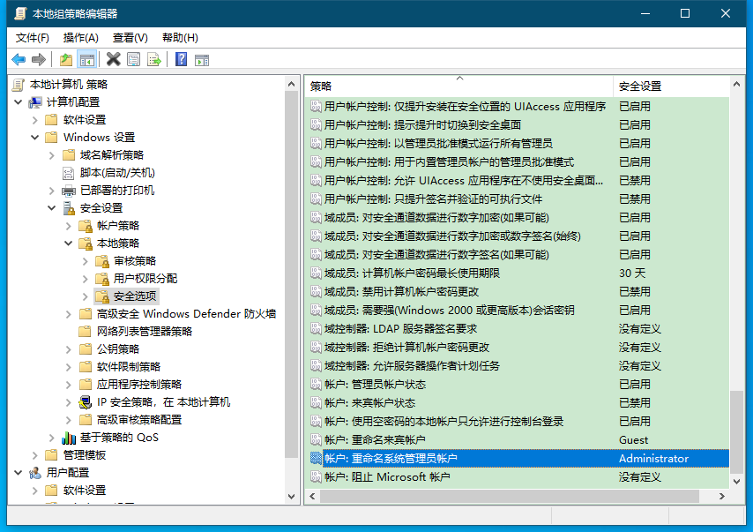Expand the 公钥策略 tree node

[69, 349]
